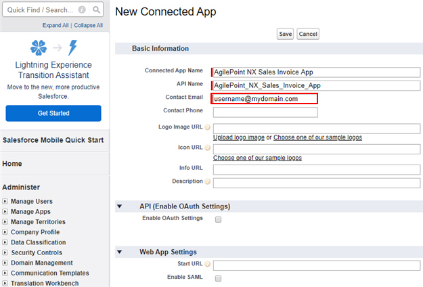Viewport: 423px width, 287px height.
Task: Click the Cancel button
Action: (x=308, y=34)
